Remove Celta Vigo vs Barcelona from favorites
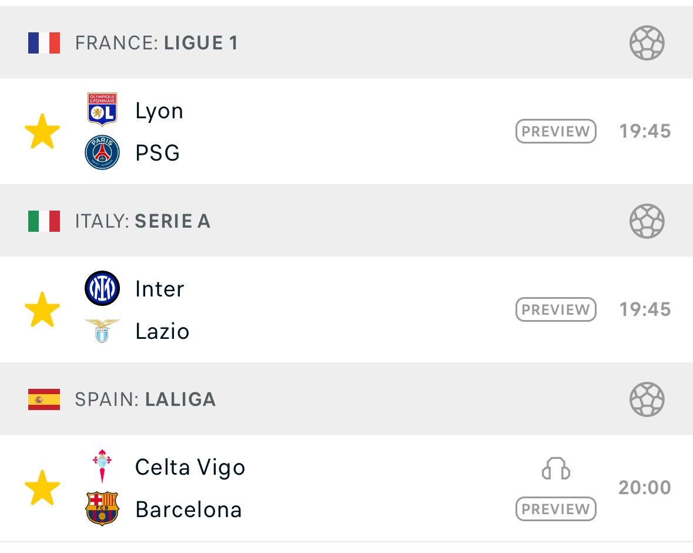This screenshot has width=693, height=553. click(x=42, y=488)
